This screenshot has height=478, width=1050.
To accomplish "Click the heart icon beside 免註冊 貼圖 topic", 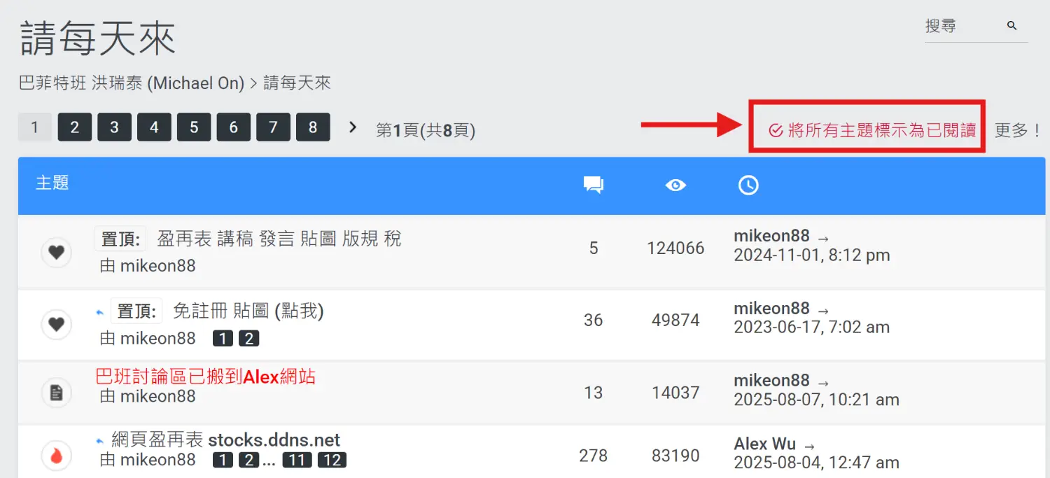I will 56,324.
